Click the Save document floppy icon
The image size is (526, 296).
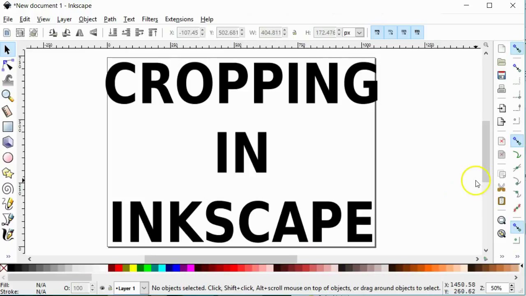pos(501,75)
